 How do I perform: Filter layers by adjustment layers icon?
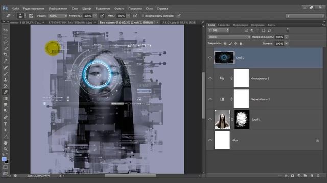click(x=252, y=30)
